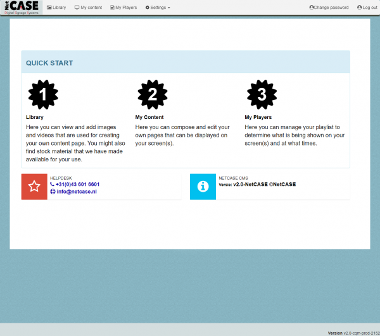This screenshot has height=336, width=380.
Task: Click the red helpdesk star icon
Action: [x=34, y=187]
